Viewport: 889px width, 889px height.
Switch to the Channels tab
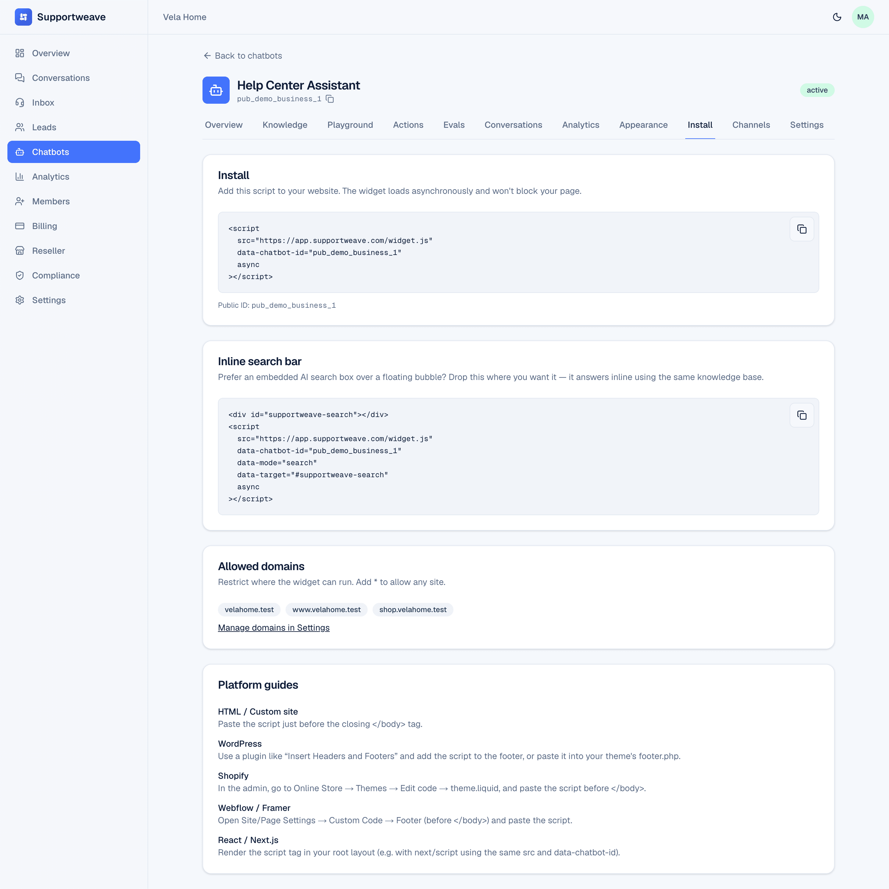coord(751,125)
